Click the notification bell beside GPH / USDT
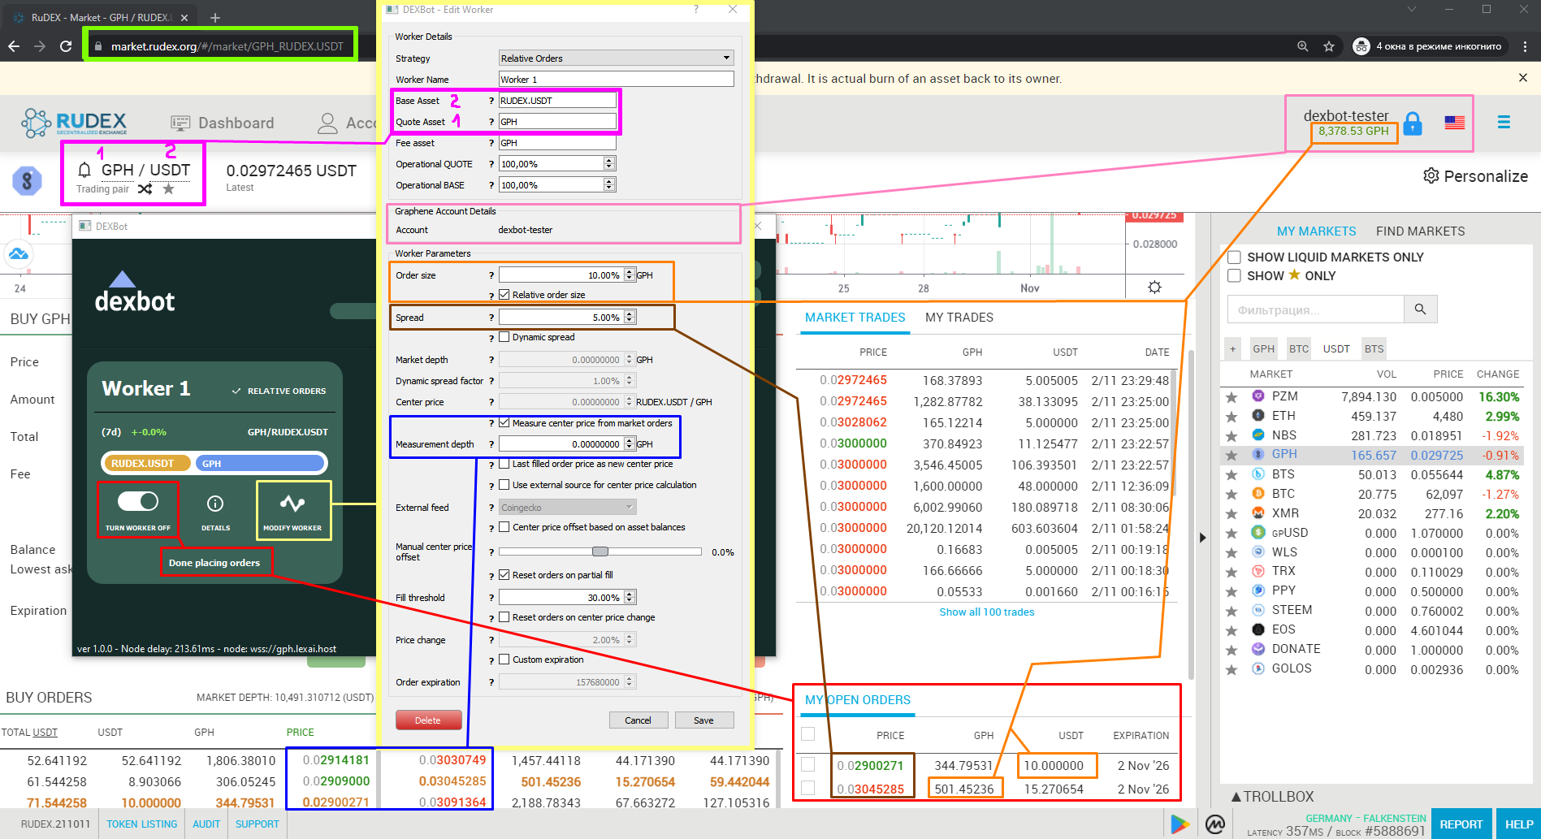 coord(84,170)
